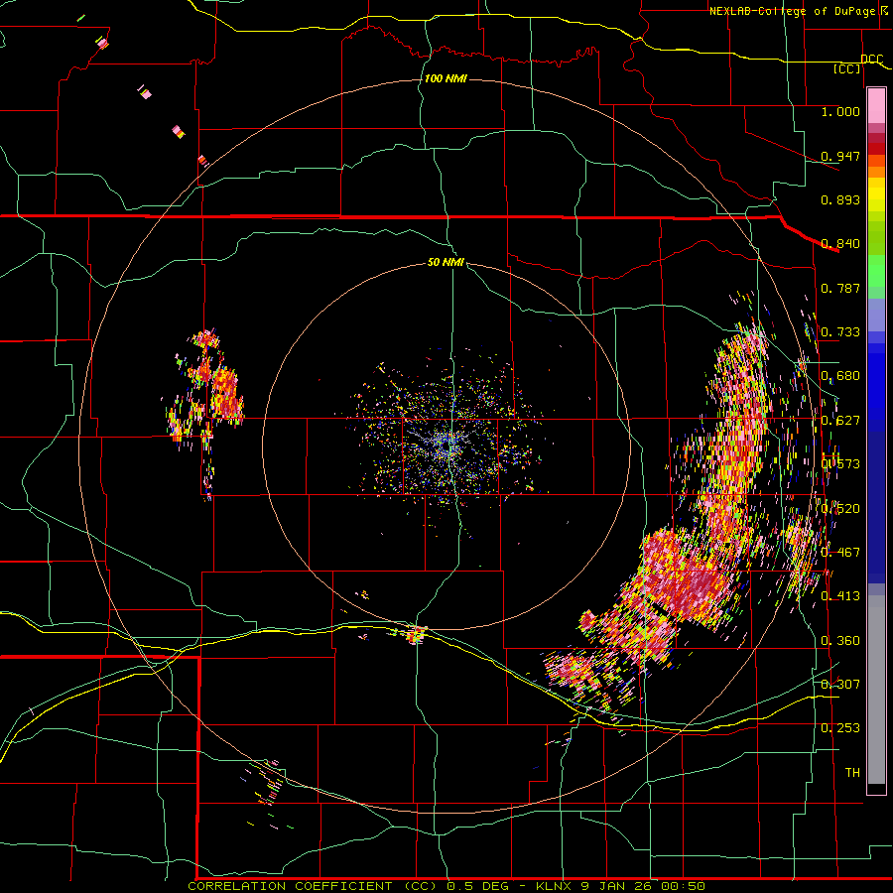Select the 0.467 scale value
The height and width of the screenshot is (893, 893).
tap(840, 552)
